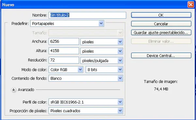
Task: Click the Resolución value field
Action: [x=64, y=60]
